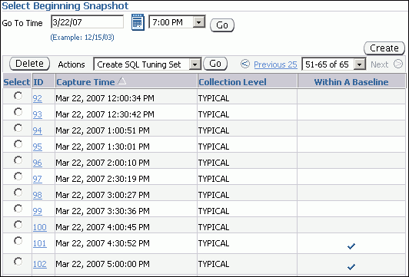This screenshot has height=277, width=409.
Task: Open snapshot ID 99 link
Action: point(38,211)
